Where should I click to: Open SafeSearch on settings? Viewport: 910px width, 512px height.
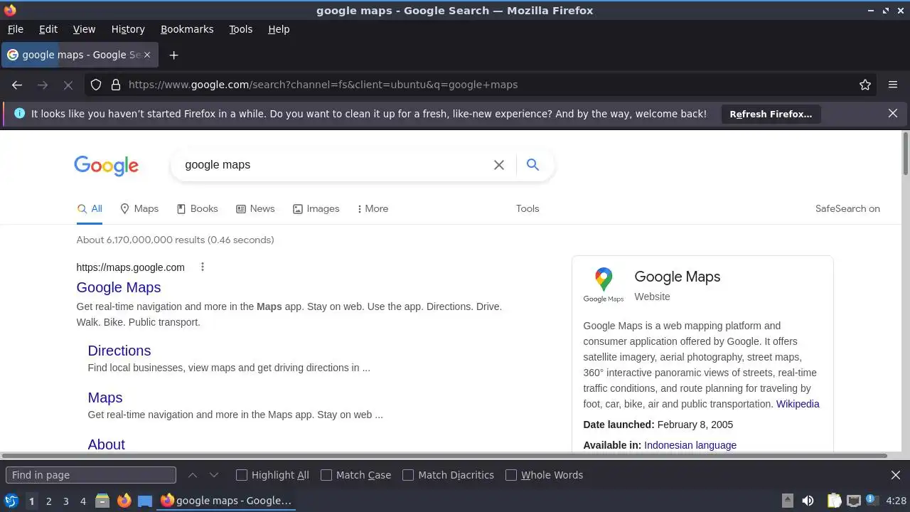(x=847, y=208)
